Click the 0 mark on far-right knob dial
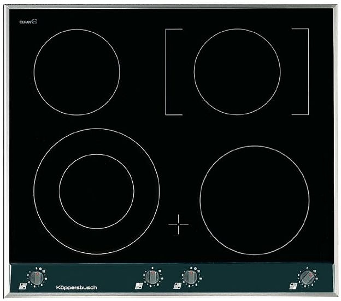Viewport: 341px width, 301px height. point(307,268)
